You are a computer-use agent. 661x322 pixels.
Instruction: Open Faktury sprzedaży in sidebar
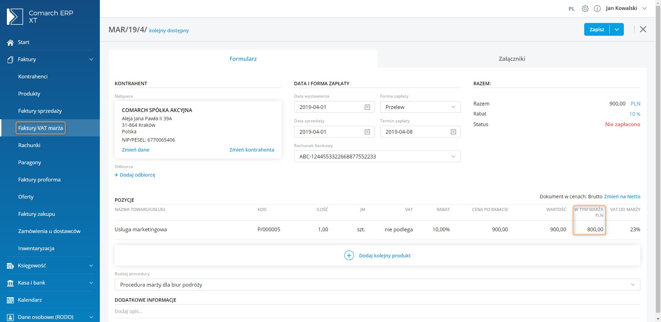tap(40, 111)
